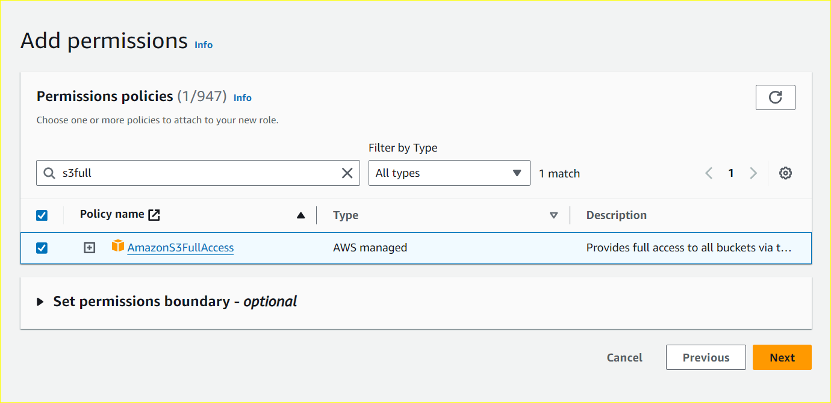Deselect all policies using header checkbox
The height and width of the screenshot is (403, 831).
click(42, 215)
